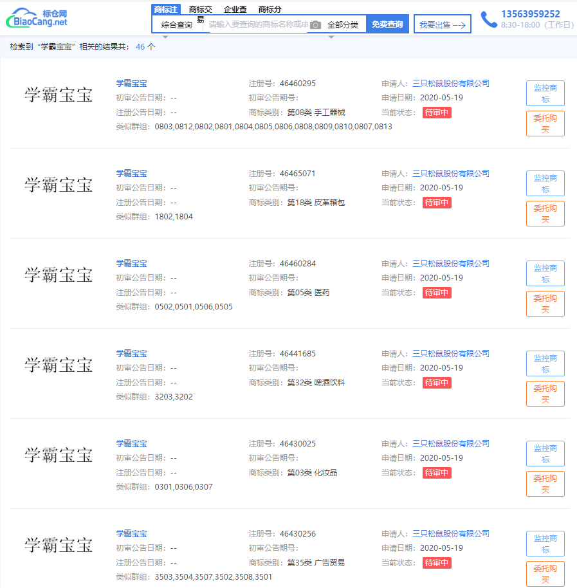Open 学霸宝宝 link for registration 46441685

[132, 353]
